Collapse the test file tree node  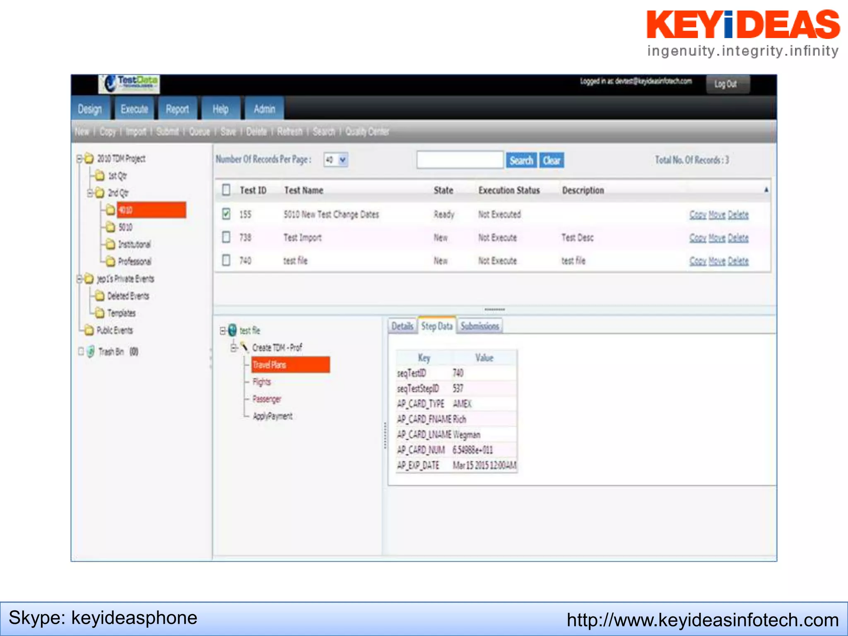click(x=223, y=330)
